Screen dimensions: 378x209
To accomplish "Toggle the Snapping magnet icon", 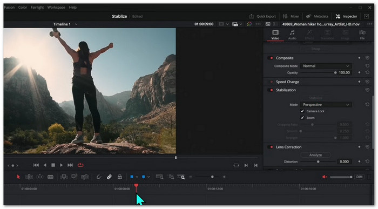I will 99,177.
